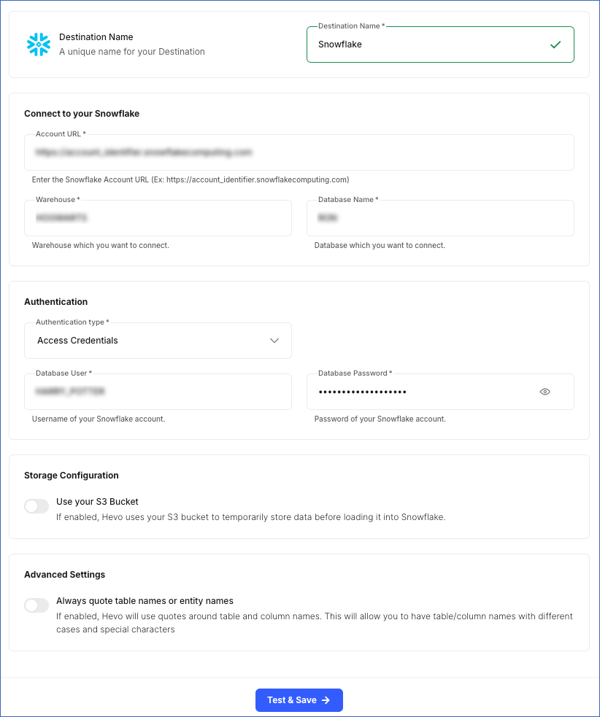This screenshot has height=717, width=600.
Task: Click the green checkmark beside Destination Name
Action: pos(557,44)
